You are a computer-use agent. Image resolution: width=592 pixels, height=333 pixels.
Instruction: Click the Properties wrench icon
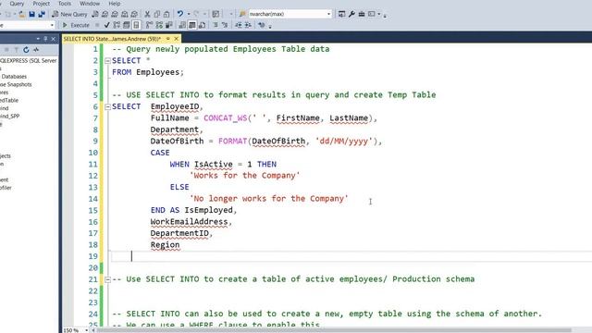pyautogui.click(x=351, y=14)
